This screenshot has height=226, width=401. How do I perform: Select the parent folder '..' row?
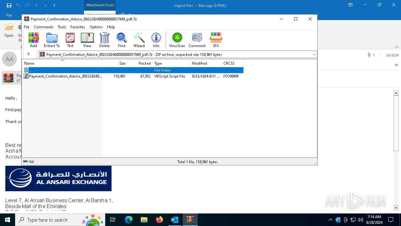point(133,70)
